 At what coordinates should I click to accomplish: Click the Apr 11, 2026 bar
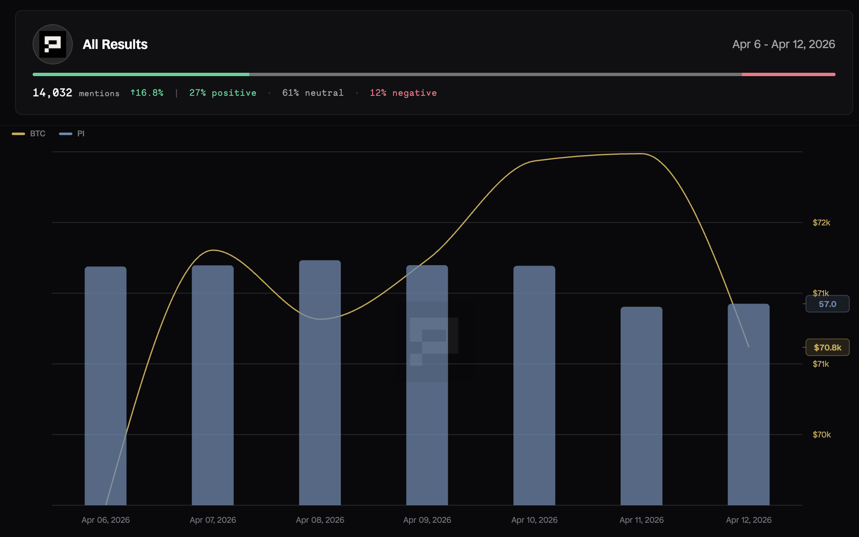641,406
